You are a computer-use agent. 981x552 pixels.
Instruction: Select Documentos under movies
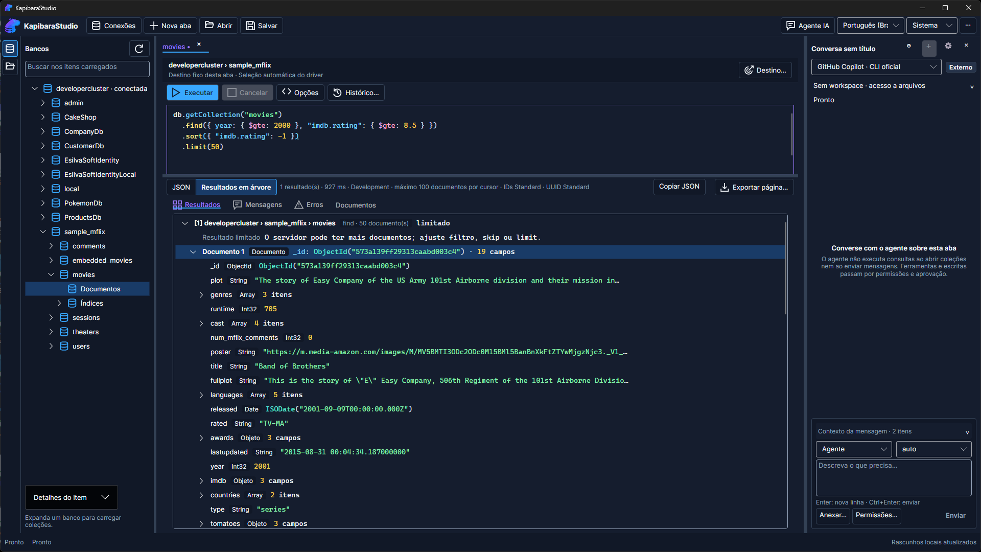[87, 289]
